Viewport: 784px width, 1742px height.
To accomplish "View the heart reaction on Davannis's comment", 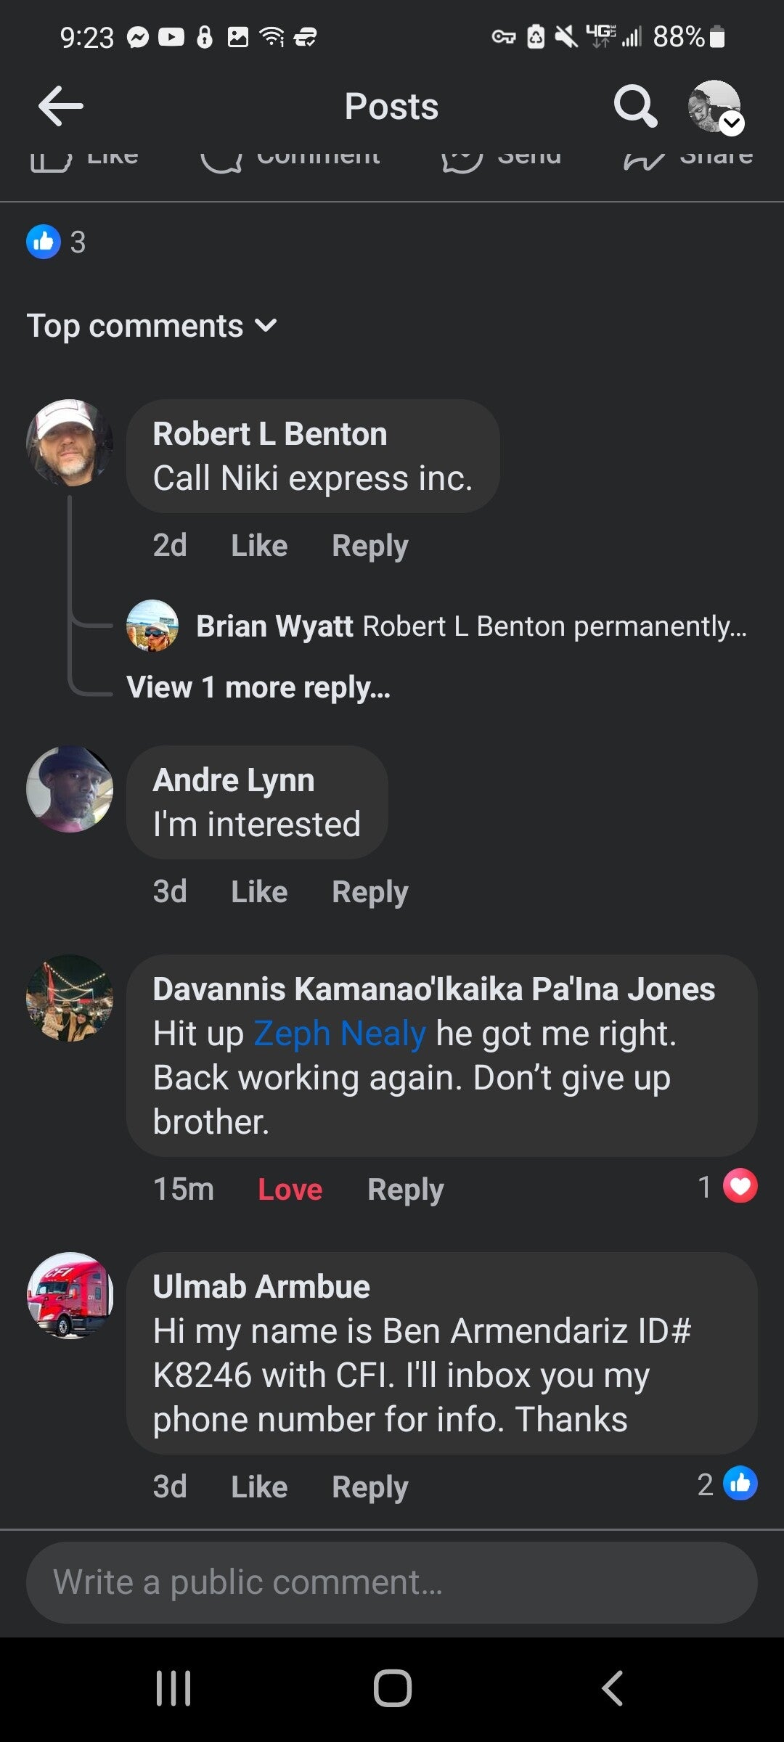I will [740, 1187].
